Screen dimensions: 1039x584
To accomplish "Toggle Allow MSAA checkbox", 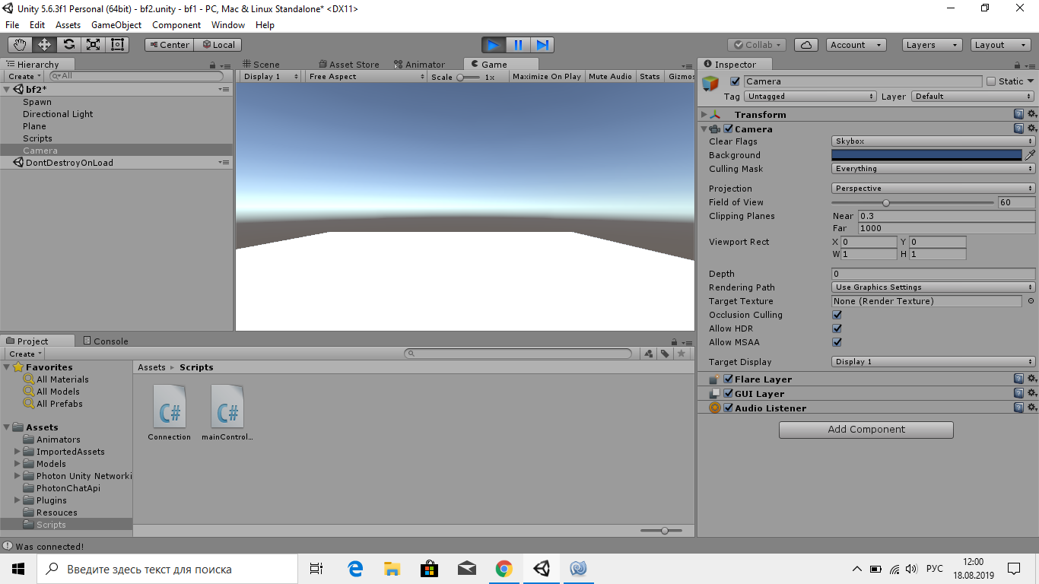I will 837,342.
